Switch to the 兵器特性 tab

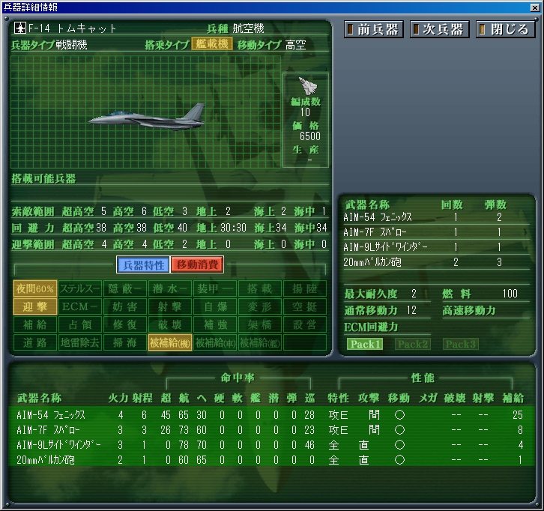click(143, 265)
